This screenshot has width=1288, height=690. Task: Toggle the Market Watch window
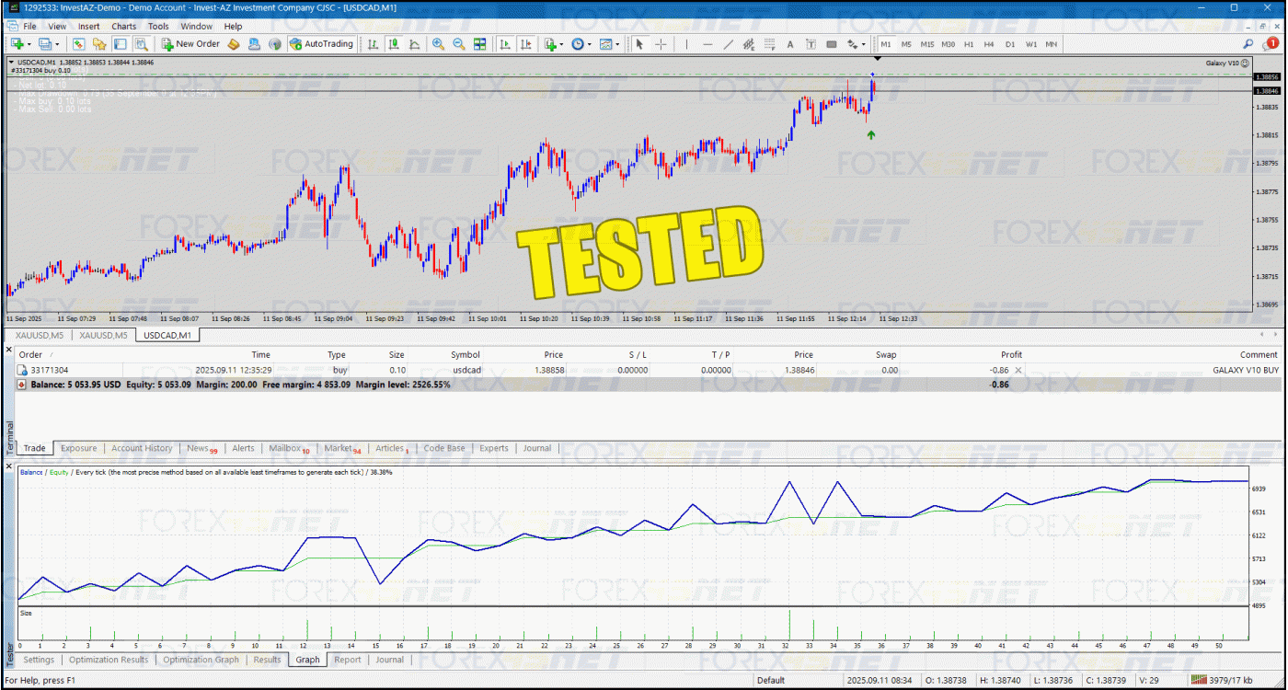[79, 43]
